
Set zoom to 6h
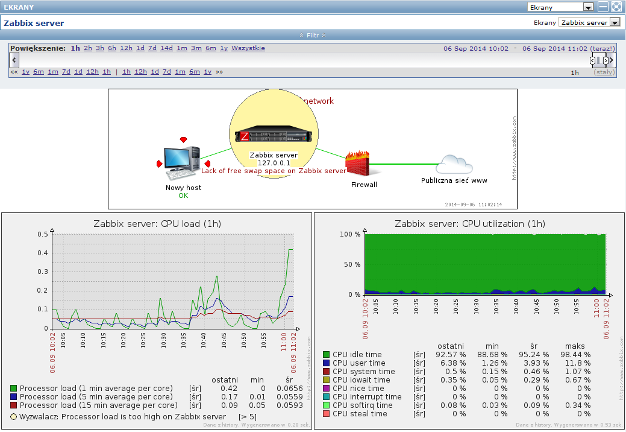(x=112, y=48)
